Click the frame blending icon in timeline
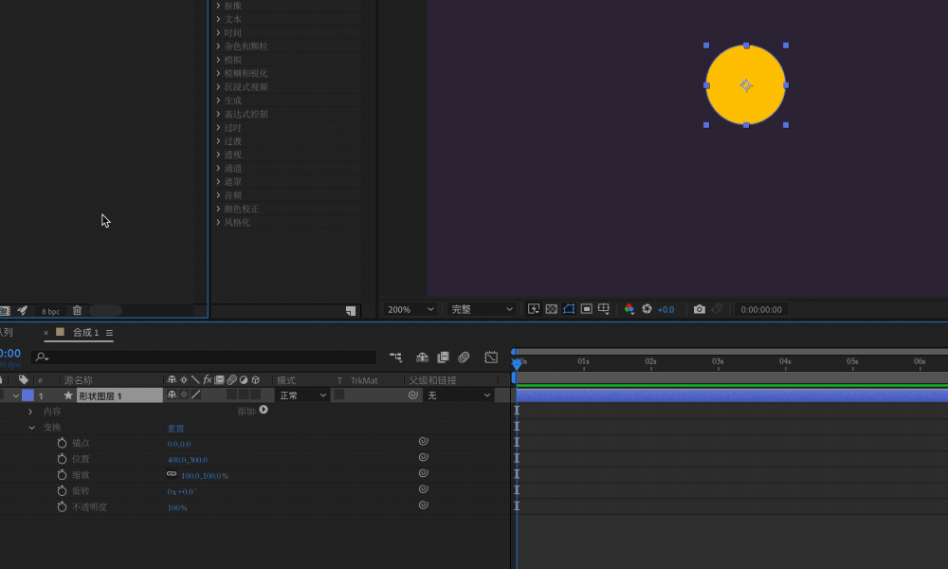 point(443,358)
